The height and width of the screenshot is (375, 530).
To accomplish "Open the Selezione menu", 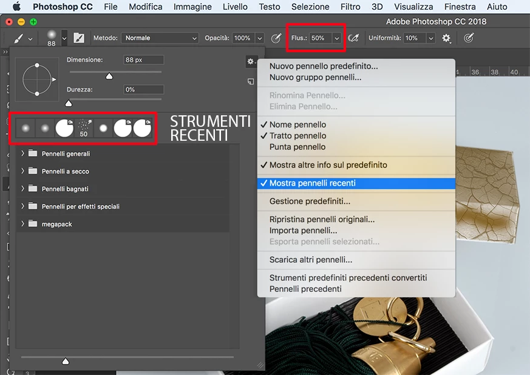I will coord(310,7).
